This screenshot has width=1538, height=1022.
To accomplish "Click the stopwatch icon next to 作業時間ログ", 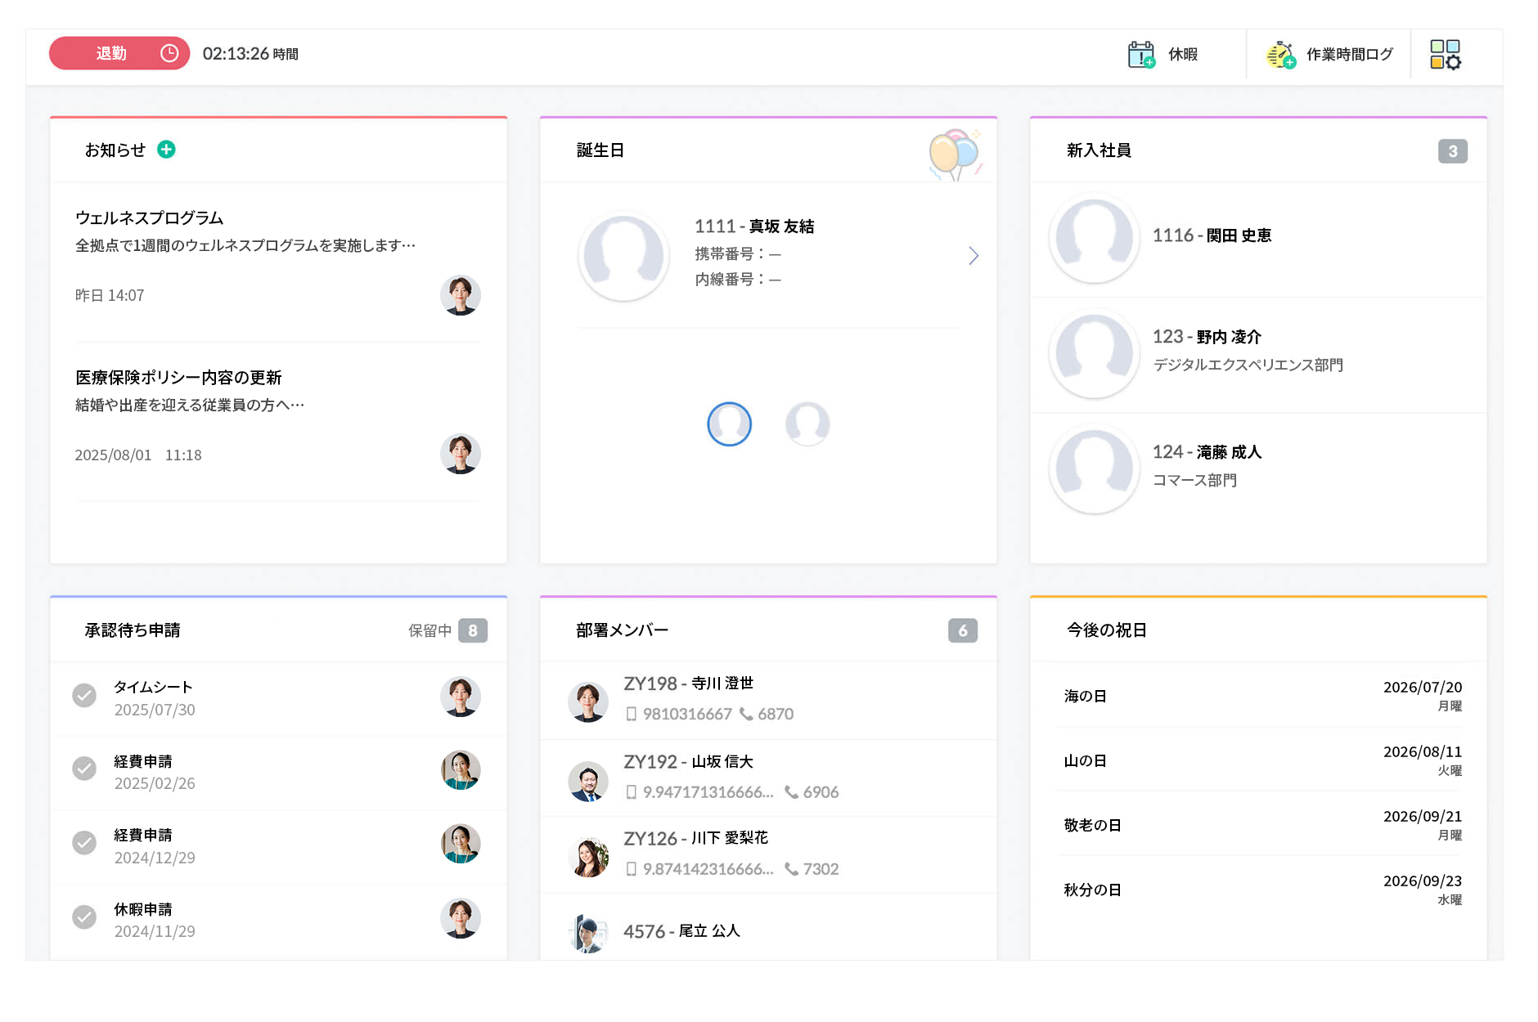I will click(x=1279, y=54).
